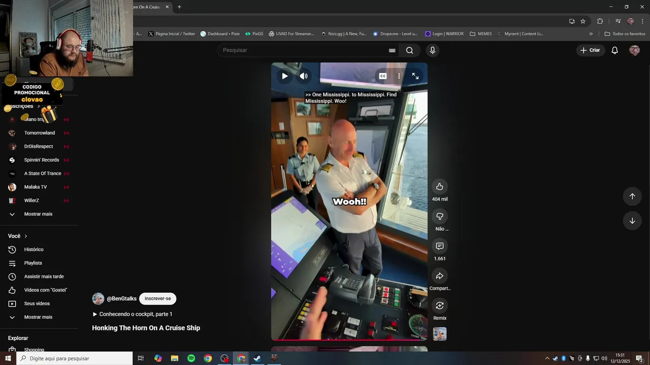Open Tomorrowland subscription channel

click(x=39, y=133)
